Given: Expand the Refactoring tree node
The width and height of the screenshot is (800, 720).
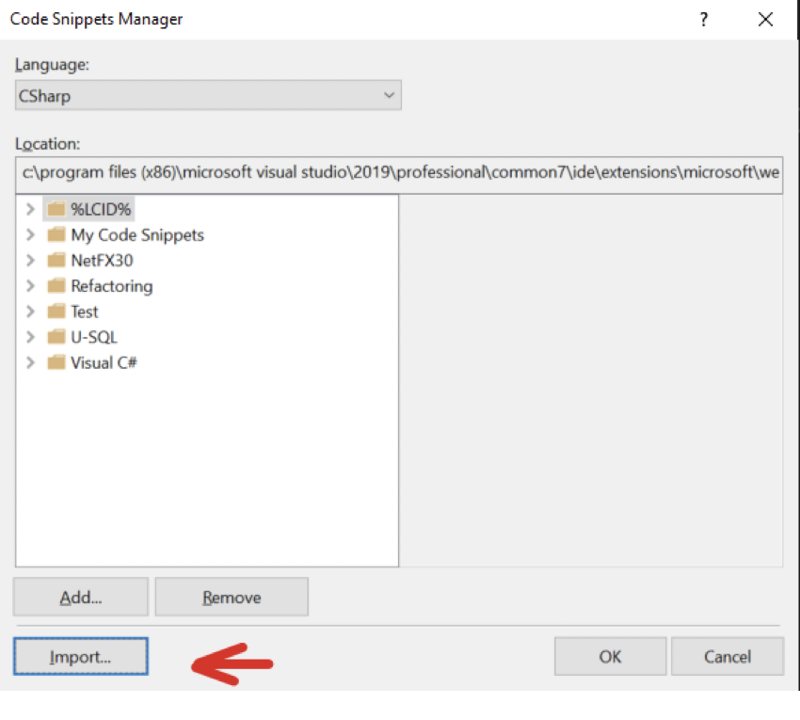Looking at the screenshot, I should (x=30, y=285).
